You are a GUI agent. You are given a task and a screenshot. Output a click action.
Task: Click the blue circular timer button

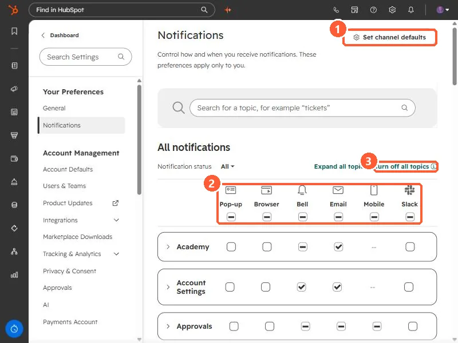(14, 329)
